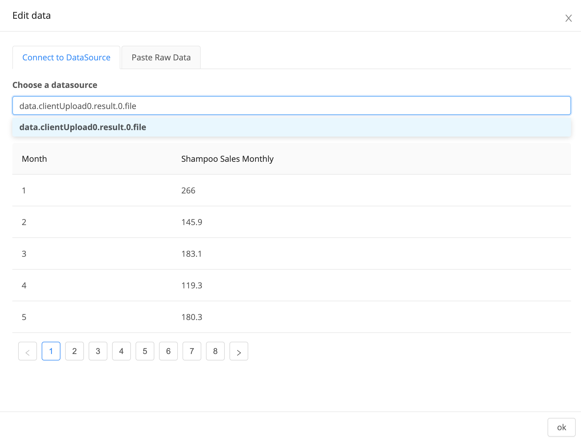Select the cell with value 266
This screenshot has width=581, height=439.
tap(188, 190)
